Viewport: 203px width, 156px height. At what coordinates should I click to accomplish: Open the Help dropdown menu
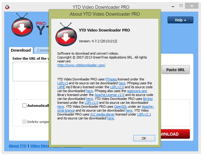180,20
